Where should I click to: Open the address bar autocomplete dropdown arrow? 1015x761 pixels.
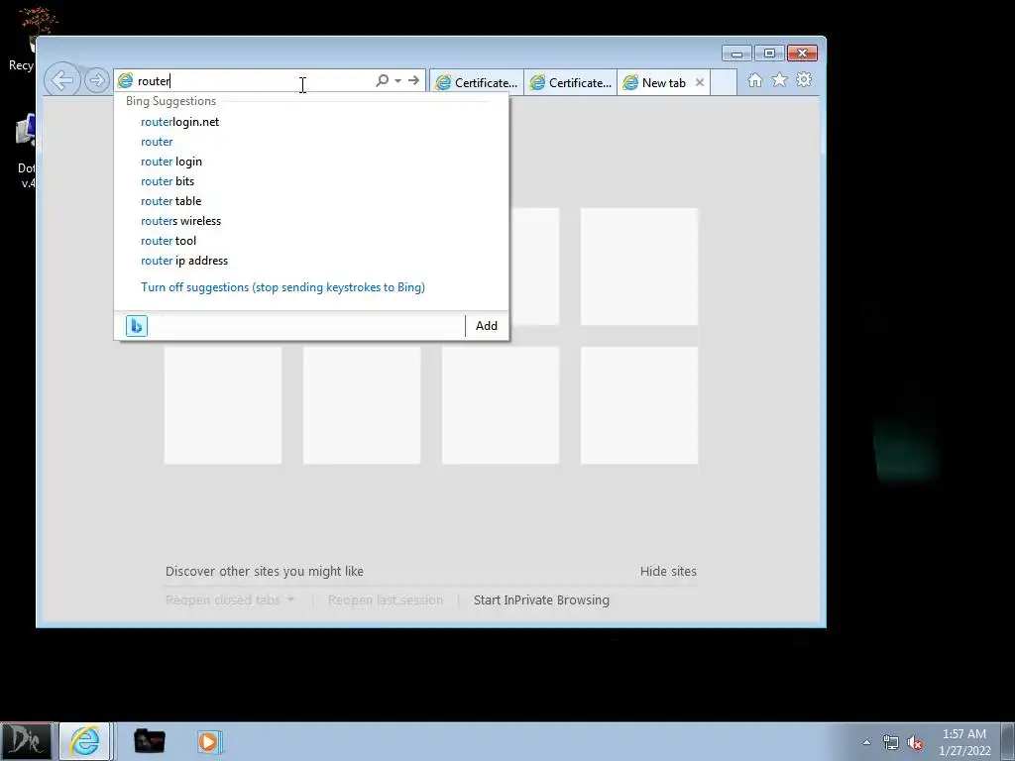397,80
